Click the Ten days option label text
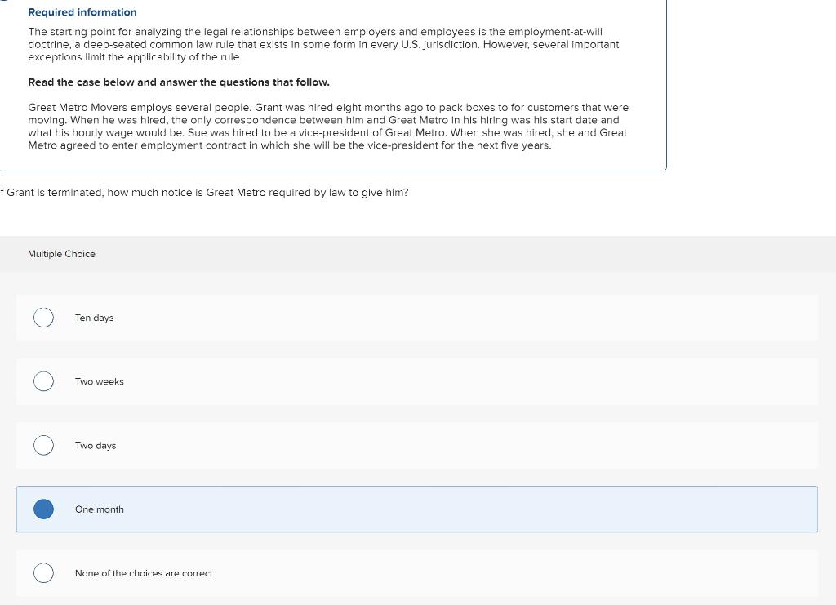The image size is (836, 605). (94, 318)
